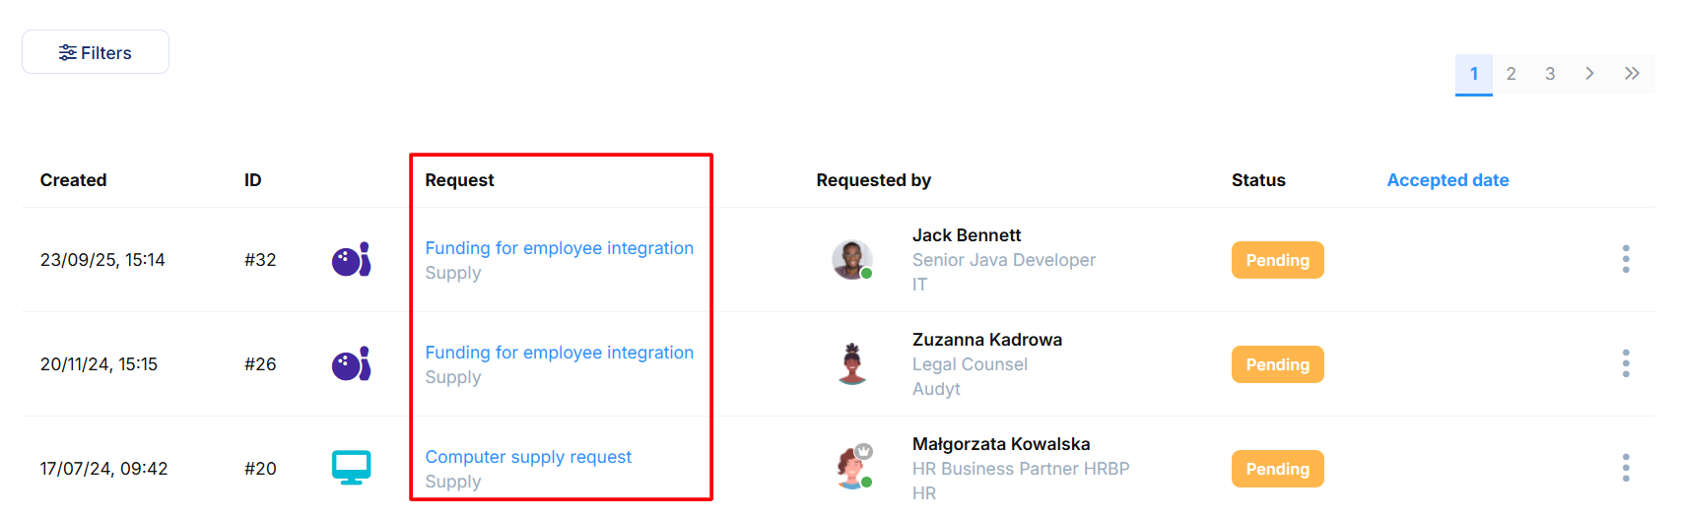Open the Computer supply request link
This screenshot has width=1681, height=518.
(x=528, y=457)
